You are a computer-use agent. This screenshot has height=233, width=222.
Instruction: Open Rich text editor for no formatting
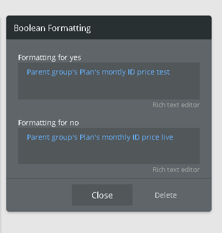(x=176, y=169)
